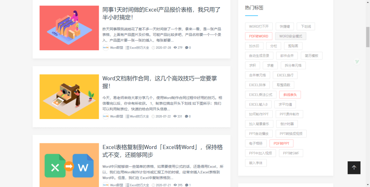Click the page vertical scrollbar thumb
The height and width of the screenshot is (187, 370).
368,37
